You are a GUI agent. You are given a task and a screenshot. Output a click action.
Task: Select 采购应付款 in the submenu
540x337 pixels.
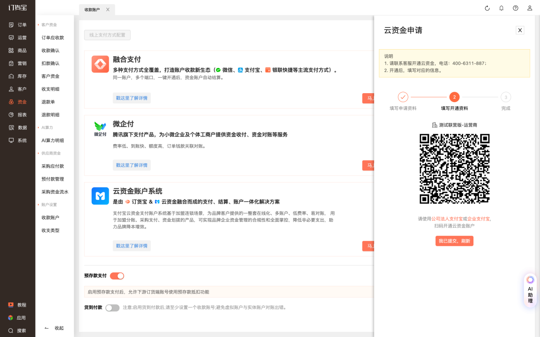(53, 166)
